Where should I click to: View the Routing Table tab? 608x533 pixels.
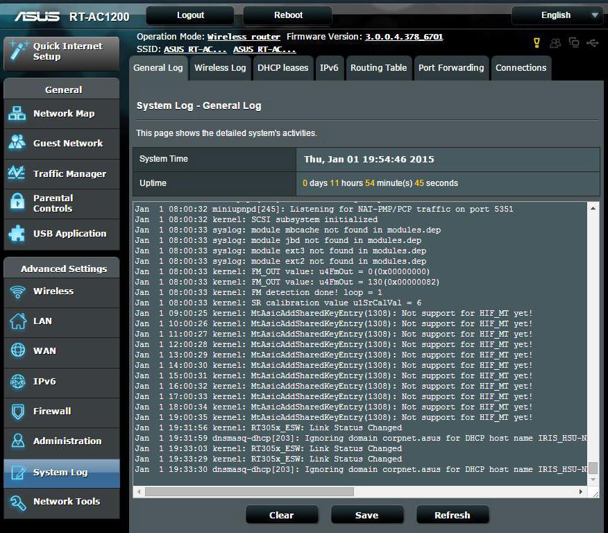tap(379, 68)
